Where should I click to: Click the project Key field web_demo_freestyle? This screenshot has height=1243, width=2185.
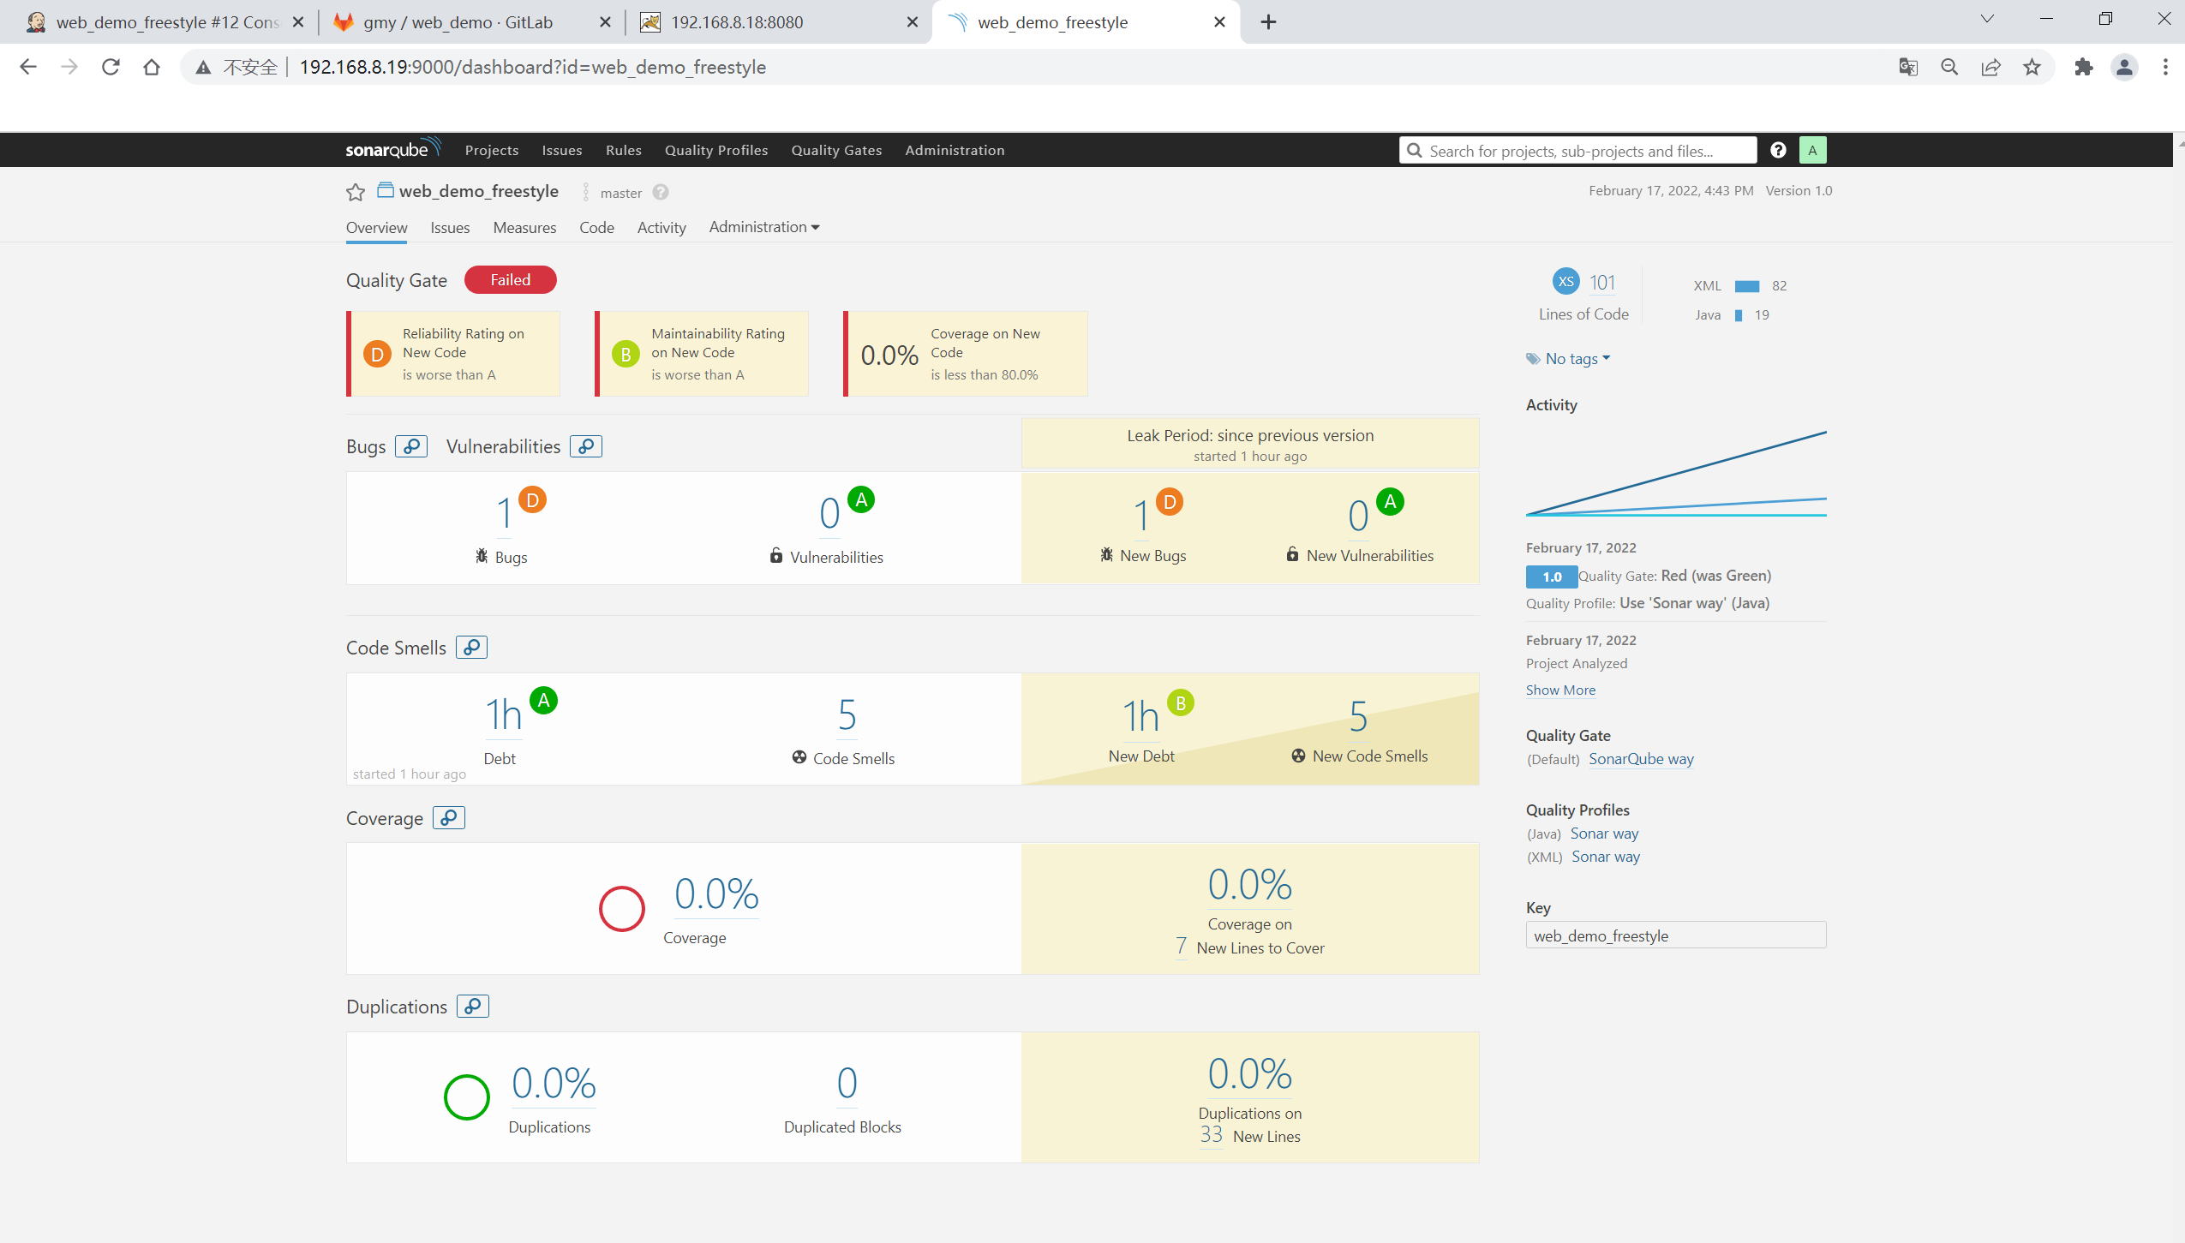pos(1675,935)
